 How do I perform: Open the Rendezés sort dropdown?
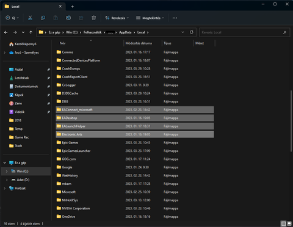(117, 18)
